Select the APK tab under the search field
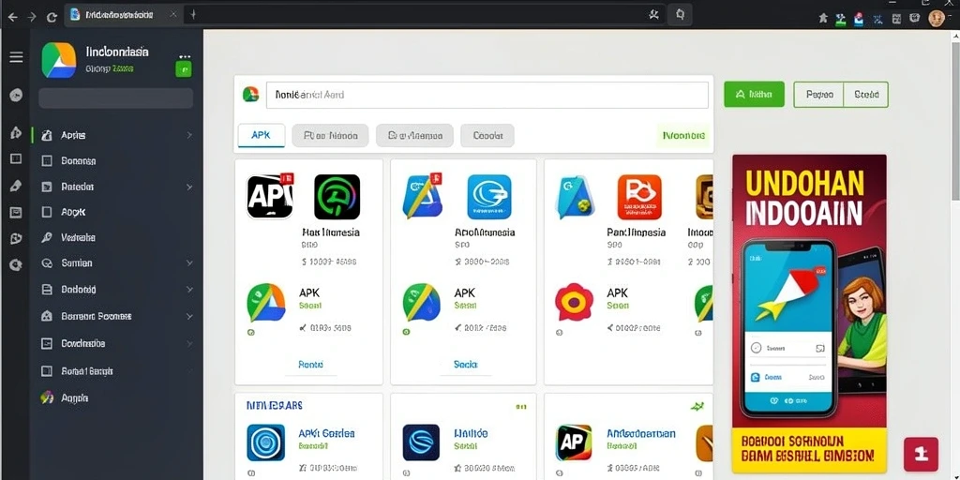This screenshot has height=480, width=960. point(261,135)
